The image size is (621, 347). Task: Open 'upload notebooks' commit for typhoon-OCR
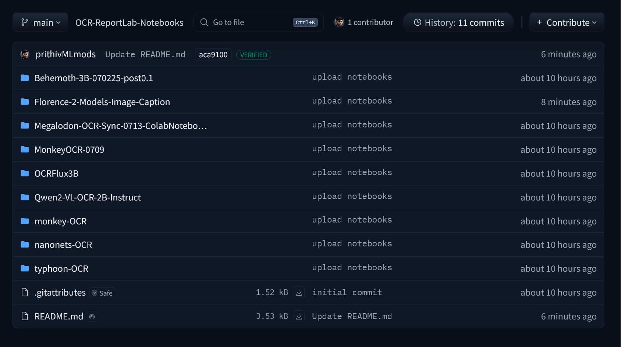click(352, 268)
